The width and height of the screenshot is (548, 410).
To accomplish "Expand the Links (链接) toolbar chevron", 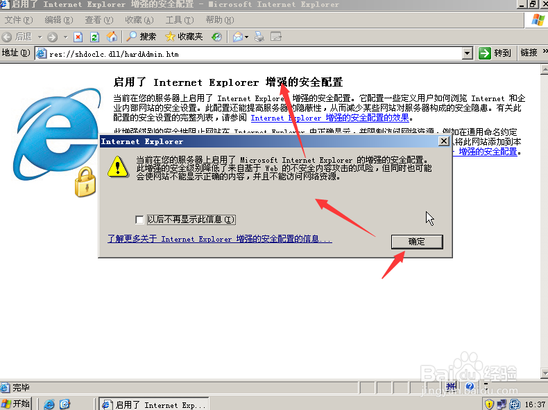I will pos(545,51).
